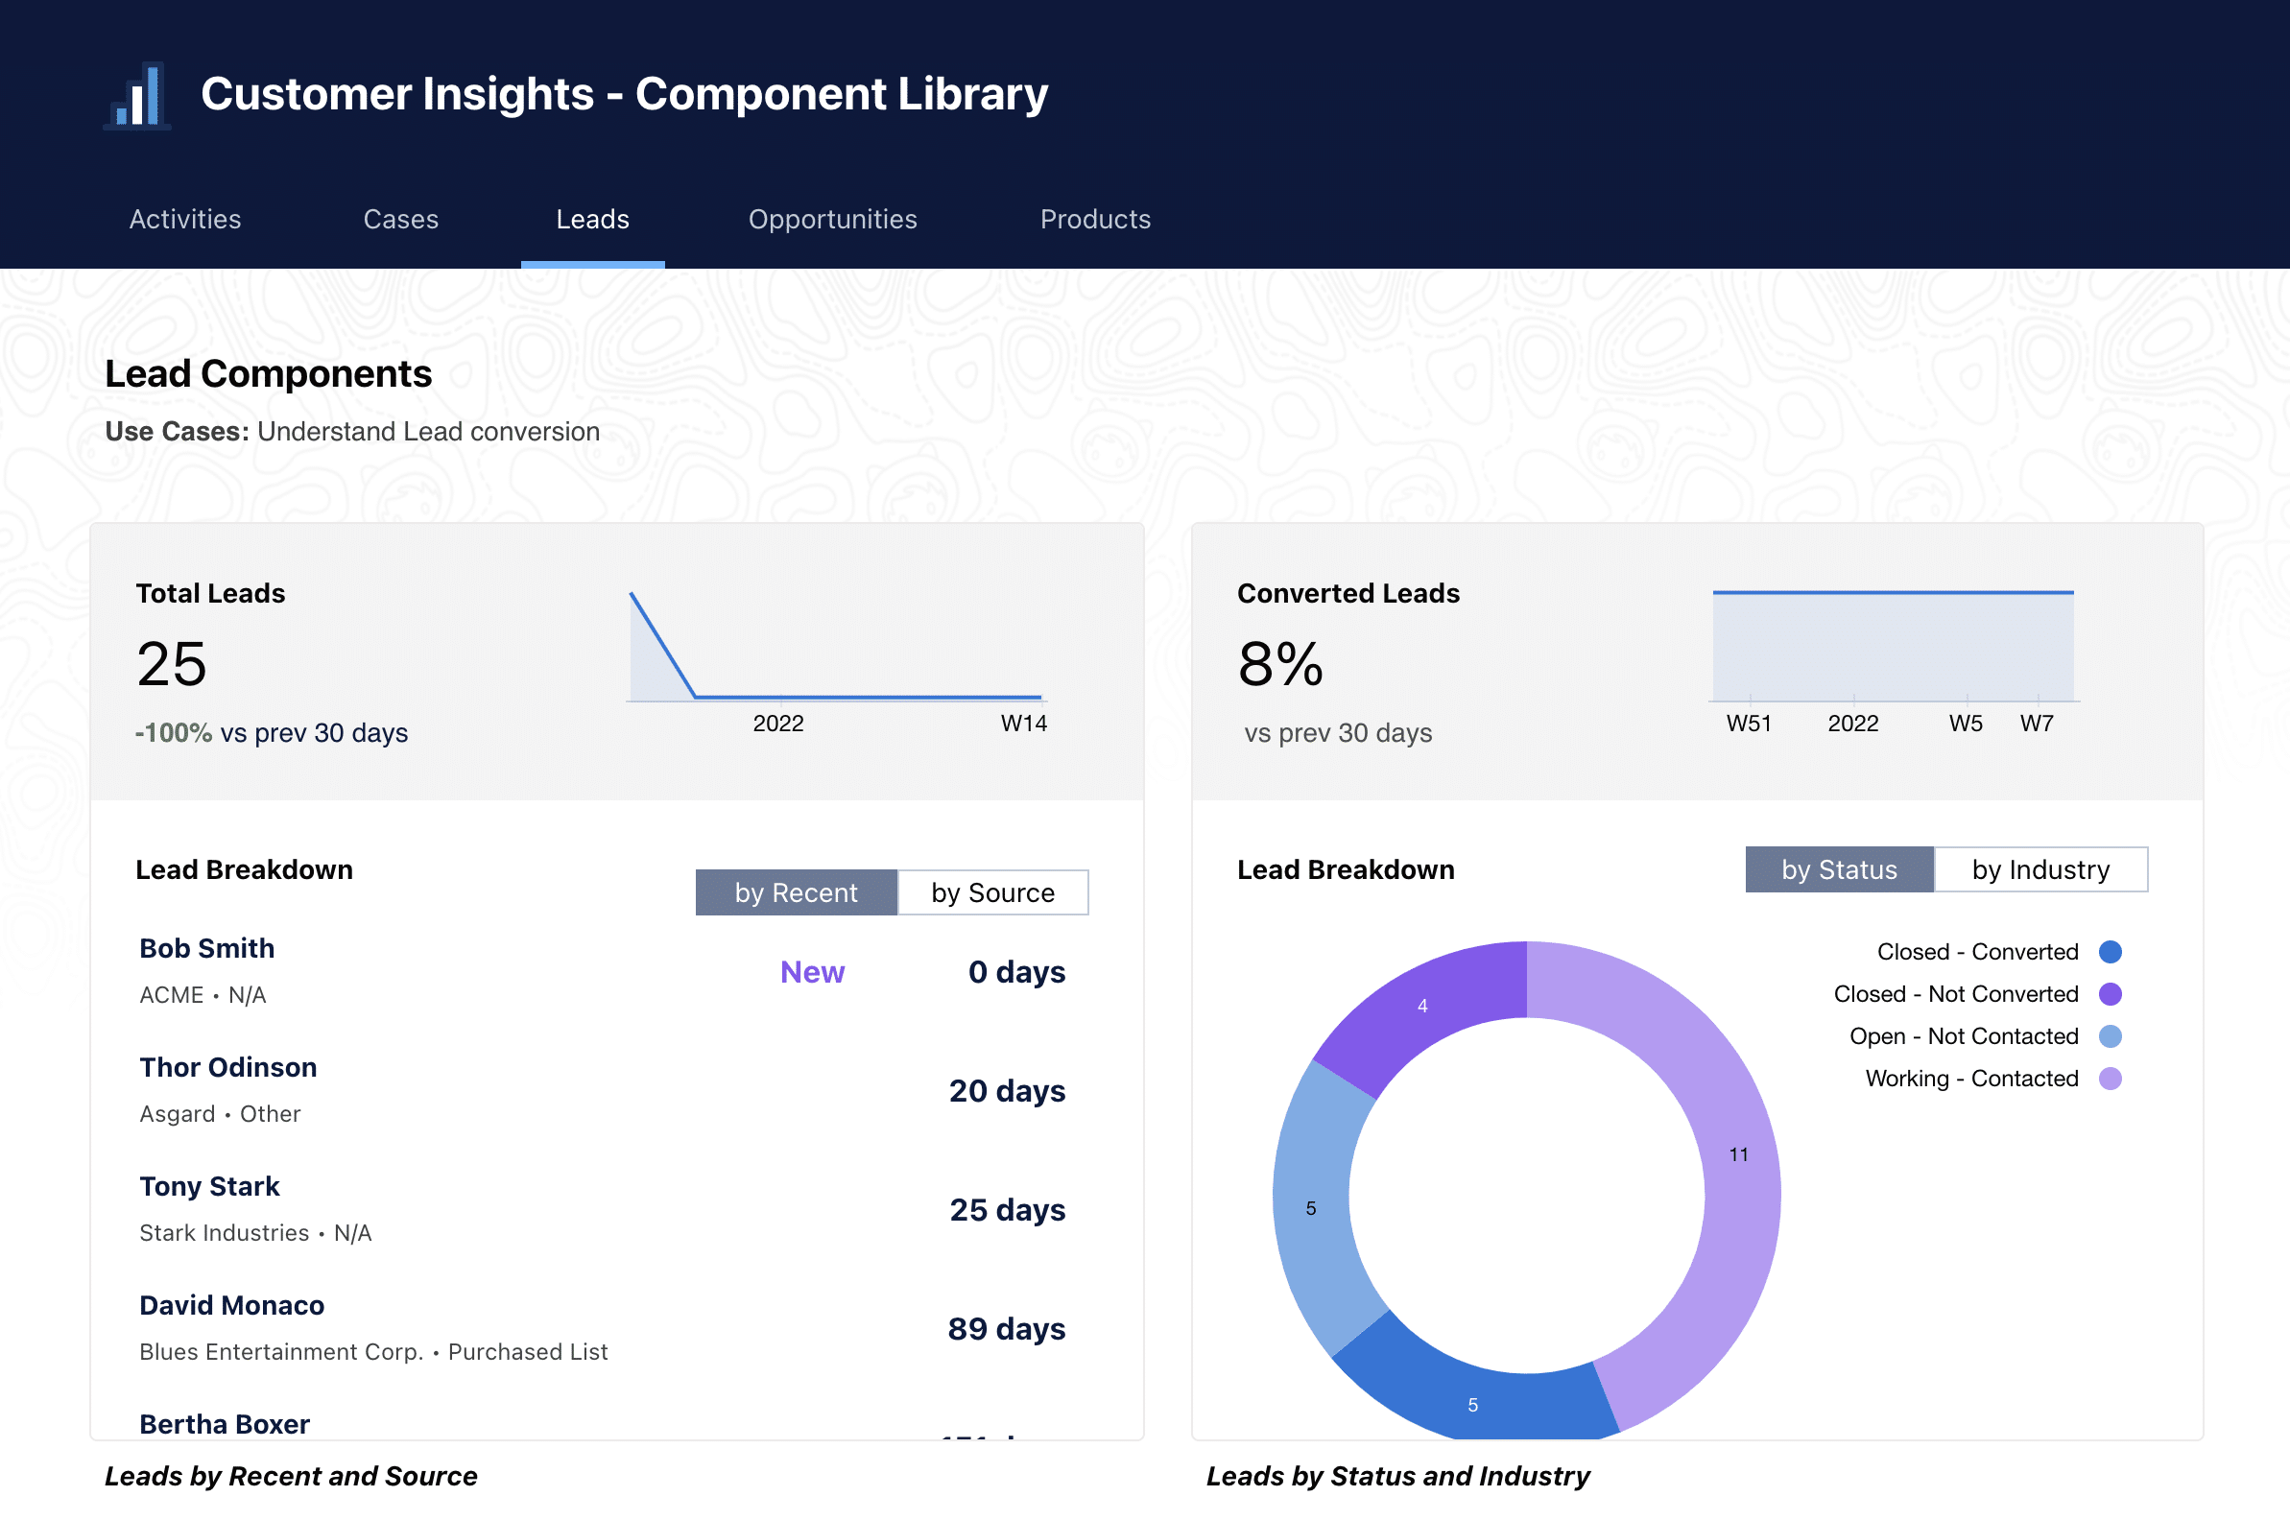Switch to the Cases tab
The height and width of the screenshot is (1520, 2290).
(400, 219)
